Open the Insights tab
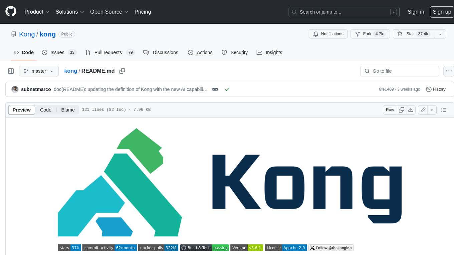This screenshot has width=454, height=255. click(269, 52)
